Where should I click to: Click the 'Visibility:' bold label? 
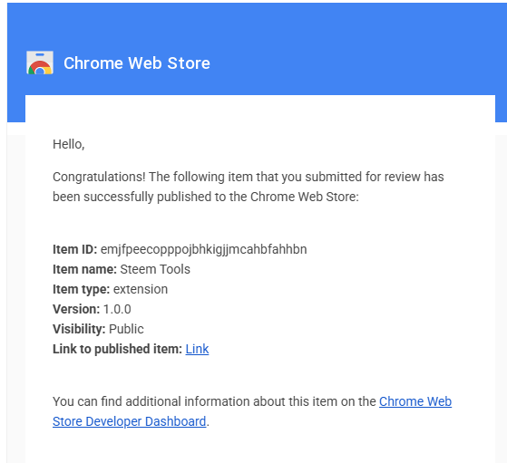coord(79,329)
